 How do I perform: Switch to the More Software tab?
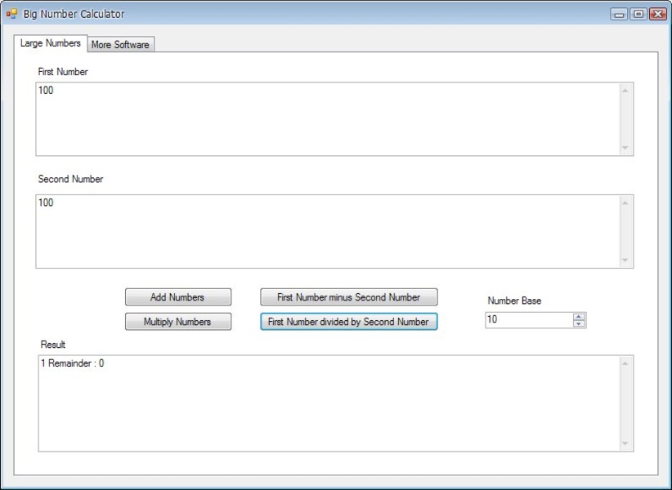tap(120, 45)
